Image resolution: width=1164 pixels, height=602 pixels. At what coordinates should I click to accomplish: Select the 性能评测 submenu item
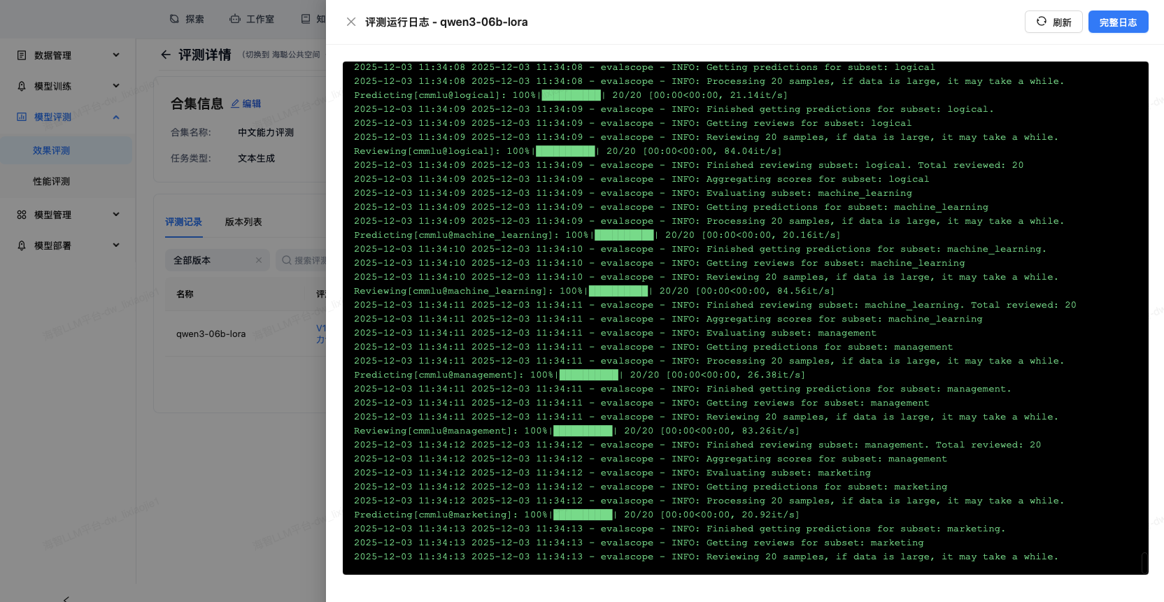pos(52,181)
